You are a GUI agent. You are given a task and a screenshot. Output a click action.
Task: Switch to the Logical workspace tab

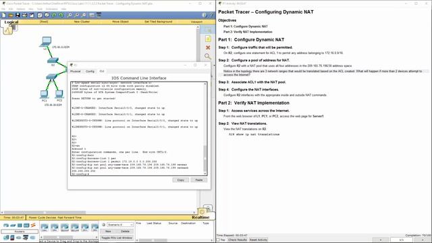[11, 22]
